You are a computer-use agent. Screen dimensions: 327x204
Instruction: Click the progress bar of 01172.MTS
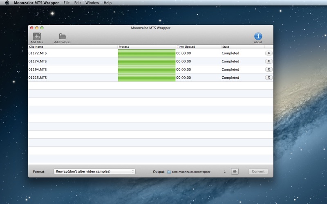147,53
